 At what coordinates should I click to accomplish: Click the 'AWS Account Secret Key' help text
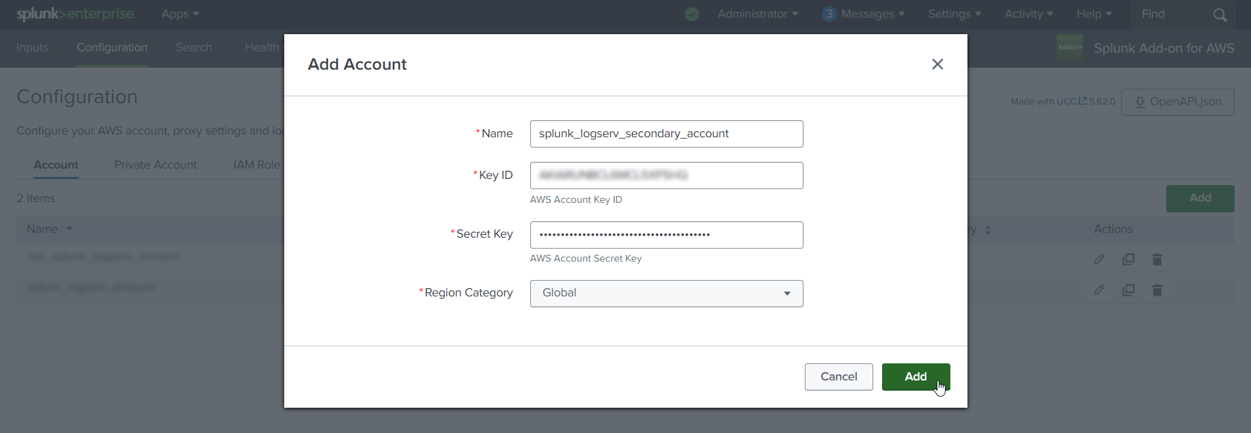[586, 259]
